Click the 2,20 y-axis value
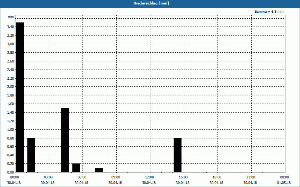300x187 pixels. (10, 79)
